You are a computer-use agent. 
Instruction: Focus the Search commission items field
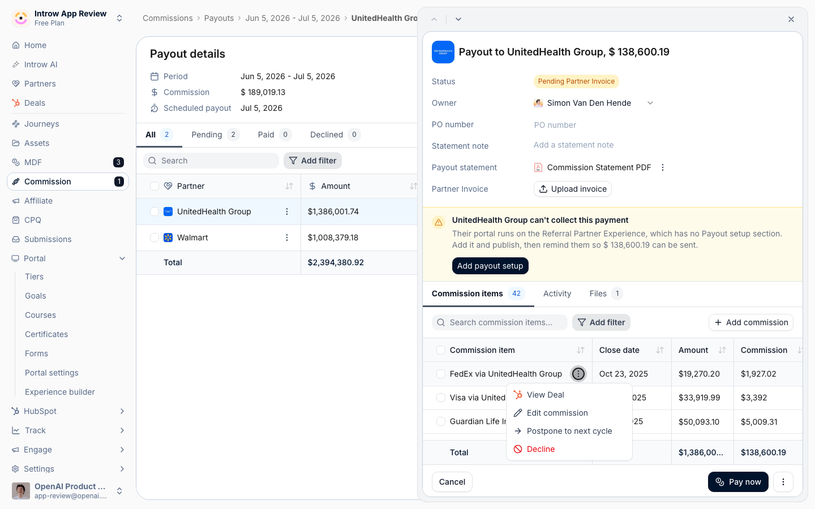tap(500, 322)
